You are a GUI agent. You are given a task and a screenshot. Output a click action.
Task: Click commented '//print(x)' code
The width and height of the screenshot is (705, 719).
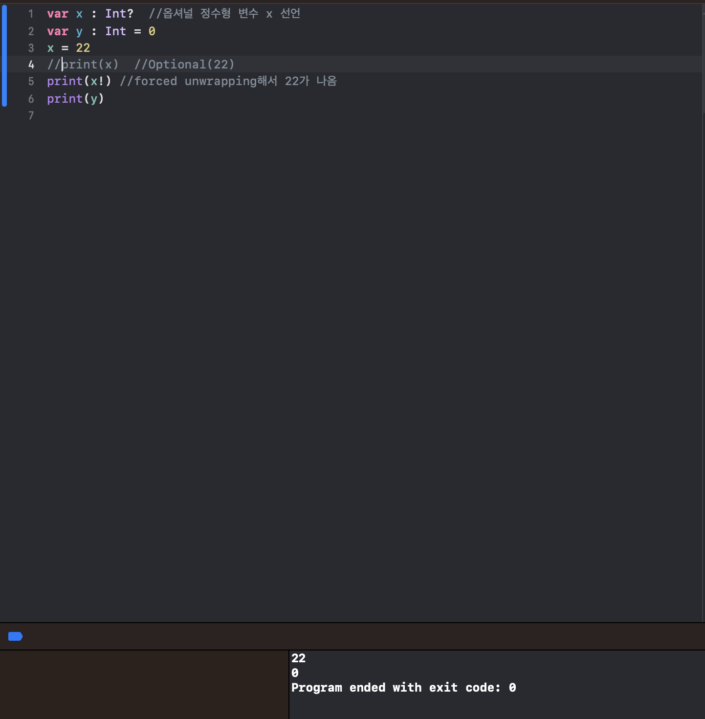click(x=83, y=65)
